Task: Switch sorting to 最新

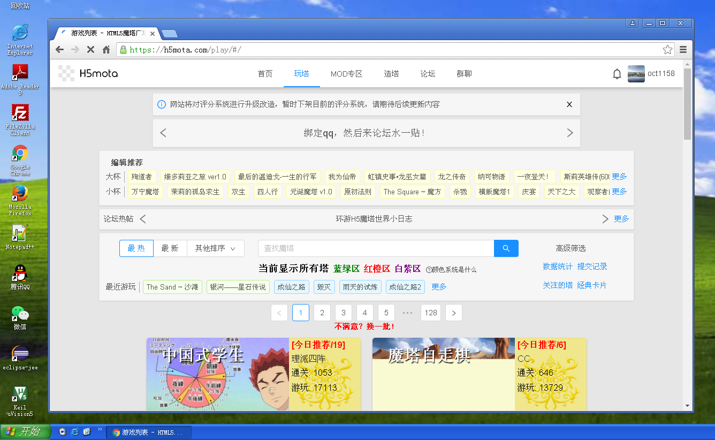Action: pyautogui.click(x=170, y=248)
